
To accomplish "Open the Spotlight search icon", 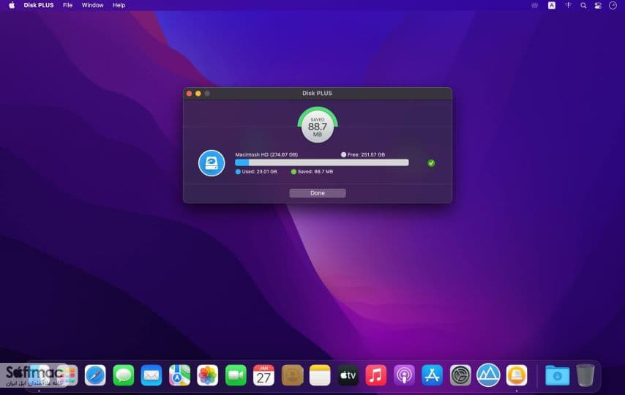I will click(583, 6).
